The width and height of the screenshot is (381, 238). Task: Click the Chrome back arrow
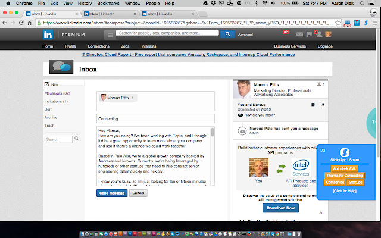pos(4,23)
